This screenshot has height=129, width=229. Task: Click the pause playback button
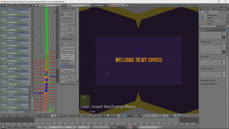(x=101, y=127)
